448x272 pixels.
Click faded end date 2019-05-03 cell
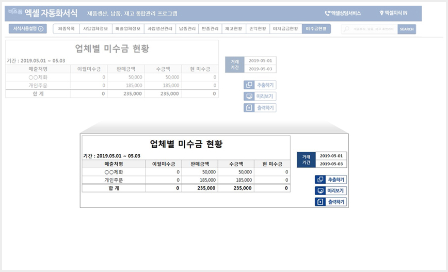[x=260, y=69]
